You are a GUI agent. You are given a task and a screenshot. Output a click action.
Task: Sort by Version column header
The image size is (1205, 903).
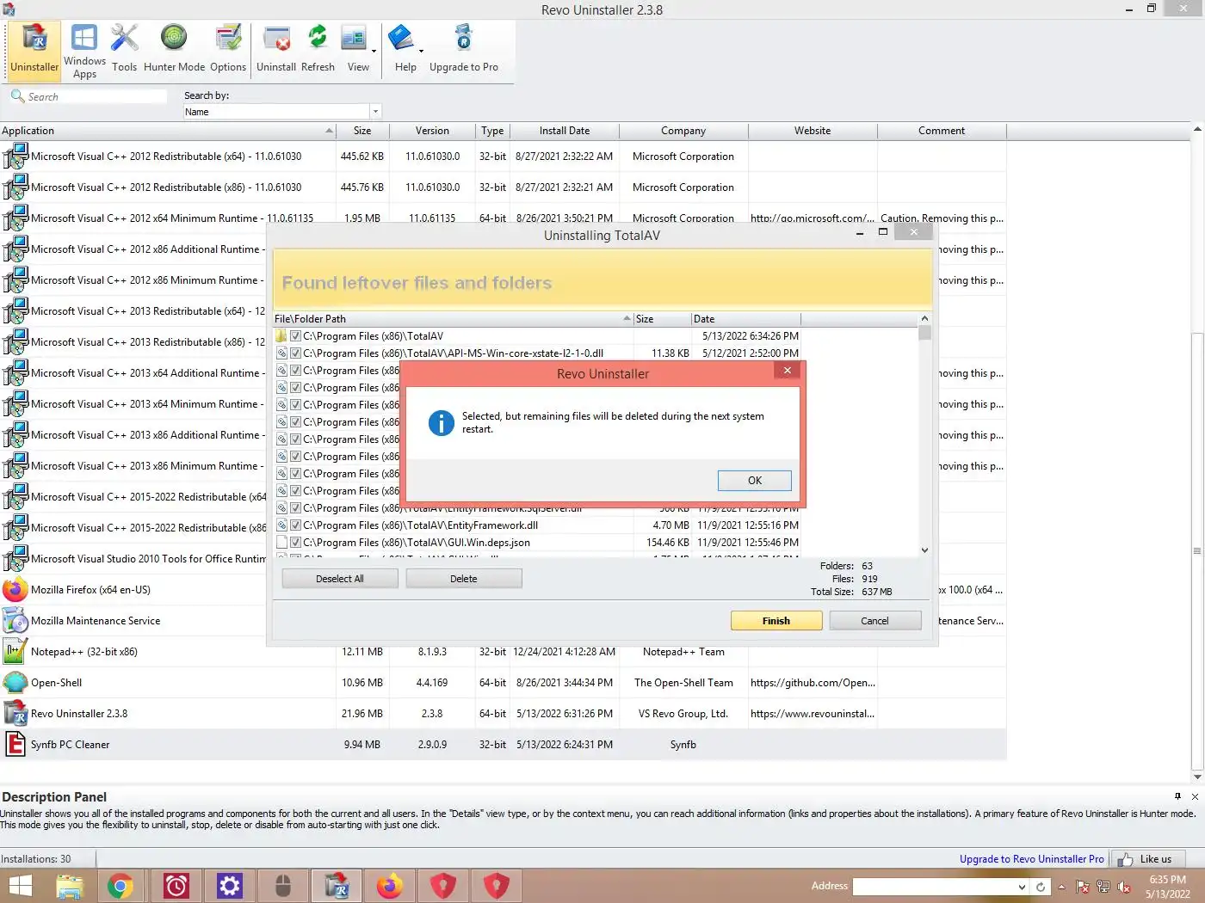432,131
